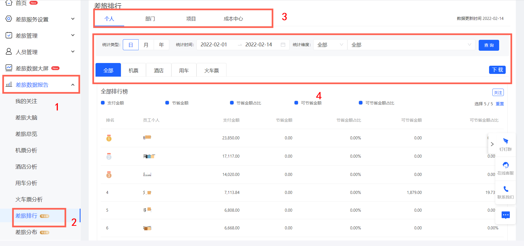Click the home icon in sidebar
This screenshot has width=524, height=246.
9,3
